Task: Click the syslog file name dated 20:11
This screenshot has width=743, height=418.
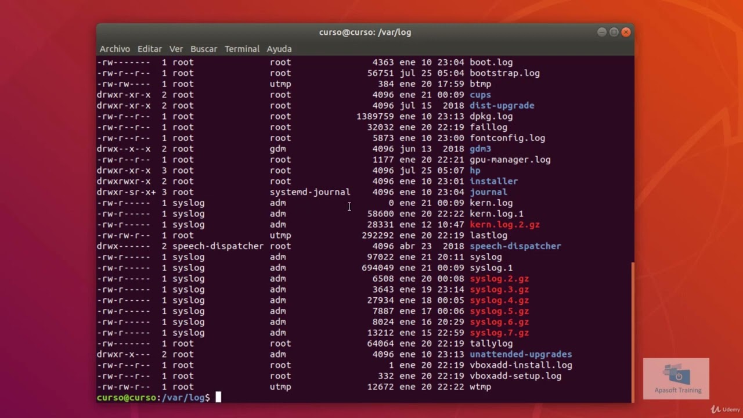Action: point(485,257)
